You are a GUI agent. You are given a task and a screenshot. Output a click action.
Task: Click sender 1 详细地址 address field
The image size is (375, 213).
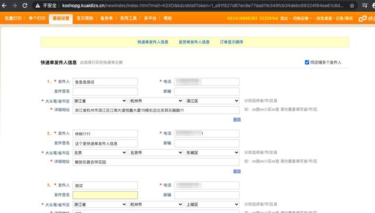point(156,110)
